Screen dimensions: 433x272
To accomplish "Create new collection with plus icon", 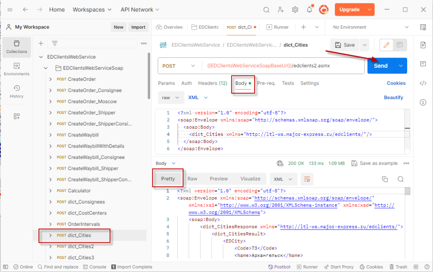I will tap(41, 44).
